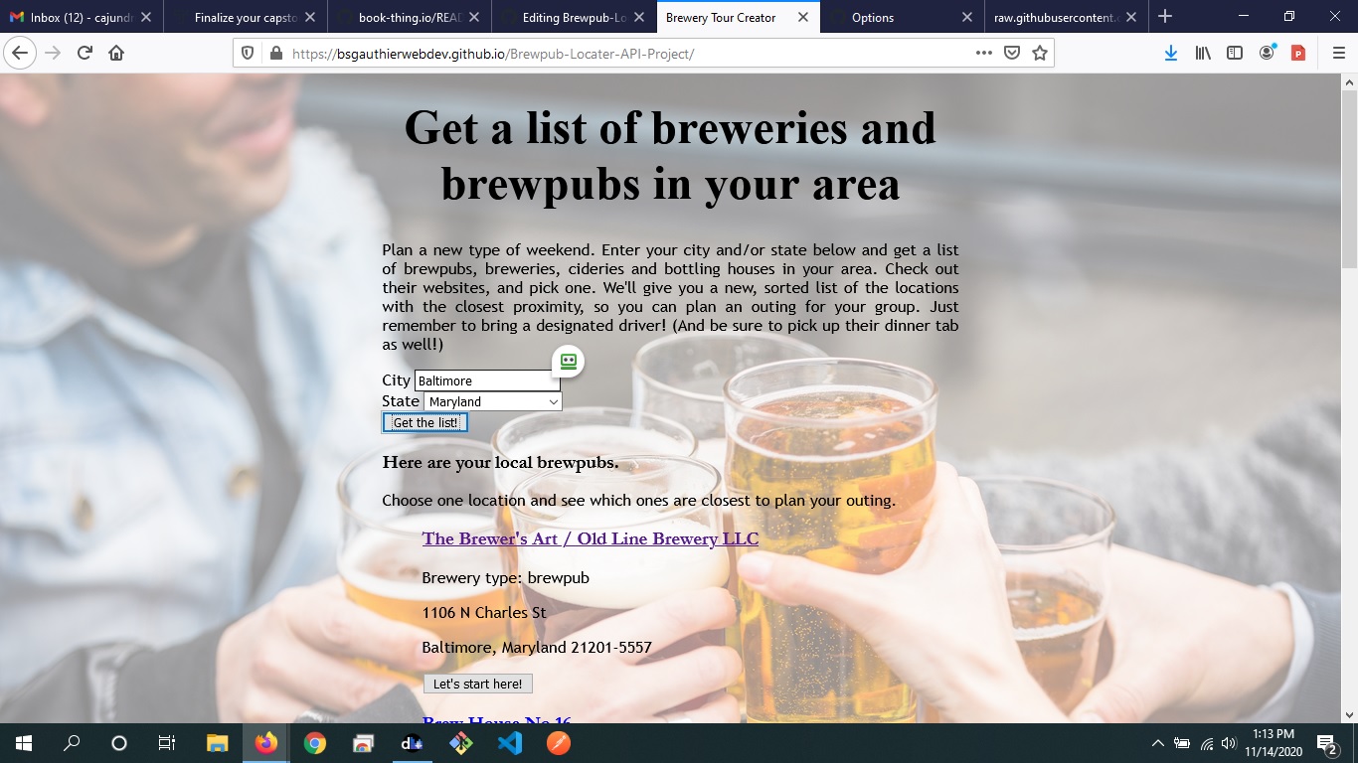Screen dimensions: 1358x763
Task: Open Windows taskbar search
Action: click(72, 743)
